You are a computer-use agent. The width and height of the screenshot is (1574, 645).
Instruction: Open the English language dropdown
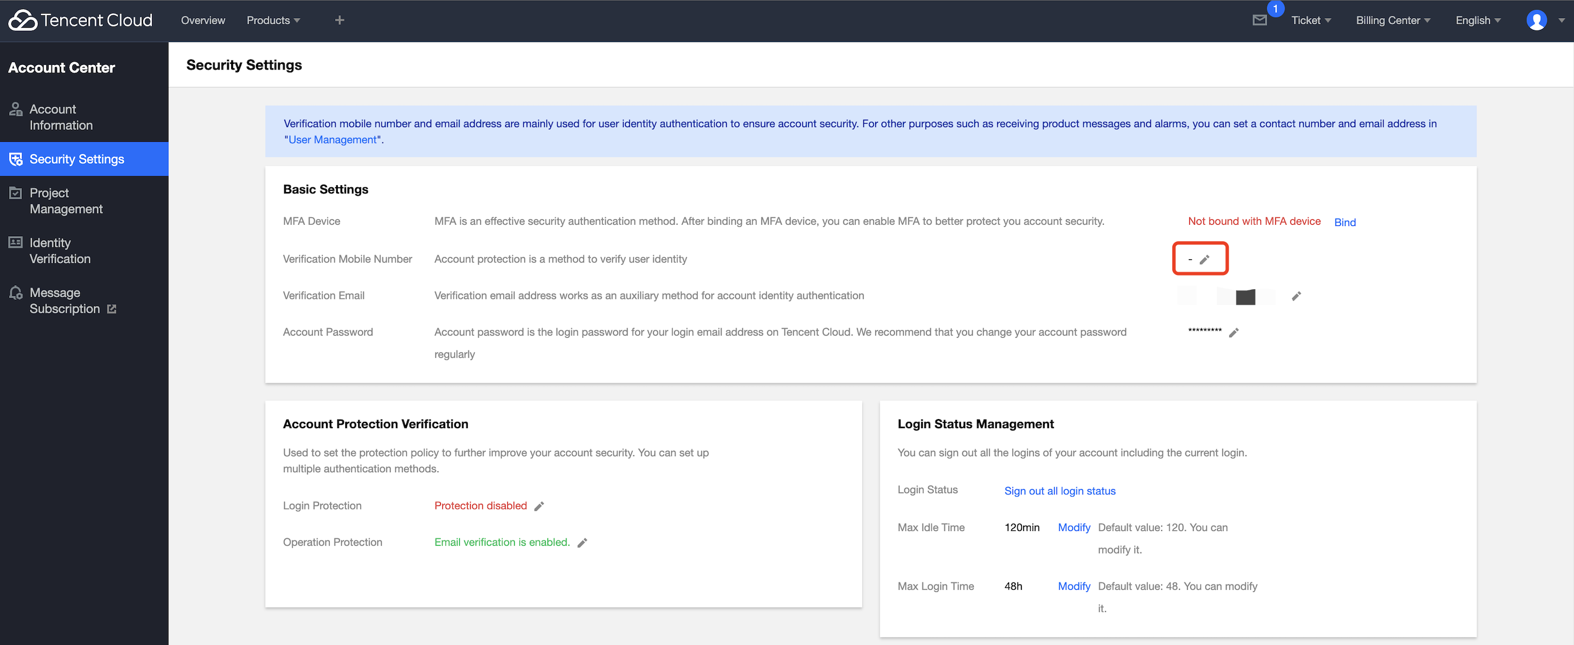pos(1477,20)
